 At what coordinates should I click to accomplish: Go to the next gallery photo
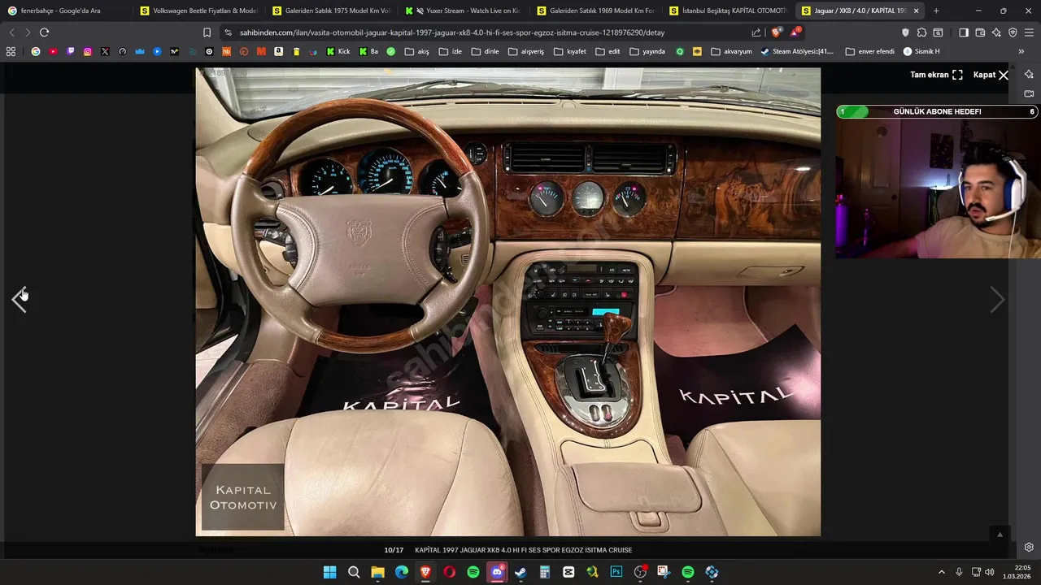(x=997, y=300)
